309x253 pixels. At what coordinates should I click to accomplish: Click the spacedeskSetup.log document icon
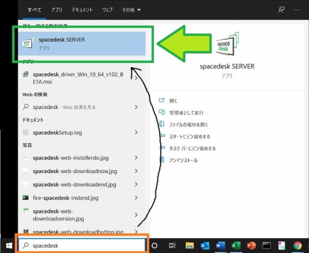[25, 133]
